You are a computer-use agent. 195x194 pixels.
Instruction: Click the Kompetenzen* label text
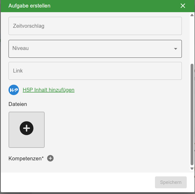(x=26, y=159)
